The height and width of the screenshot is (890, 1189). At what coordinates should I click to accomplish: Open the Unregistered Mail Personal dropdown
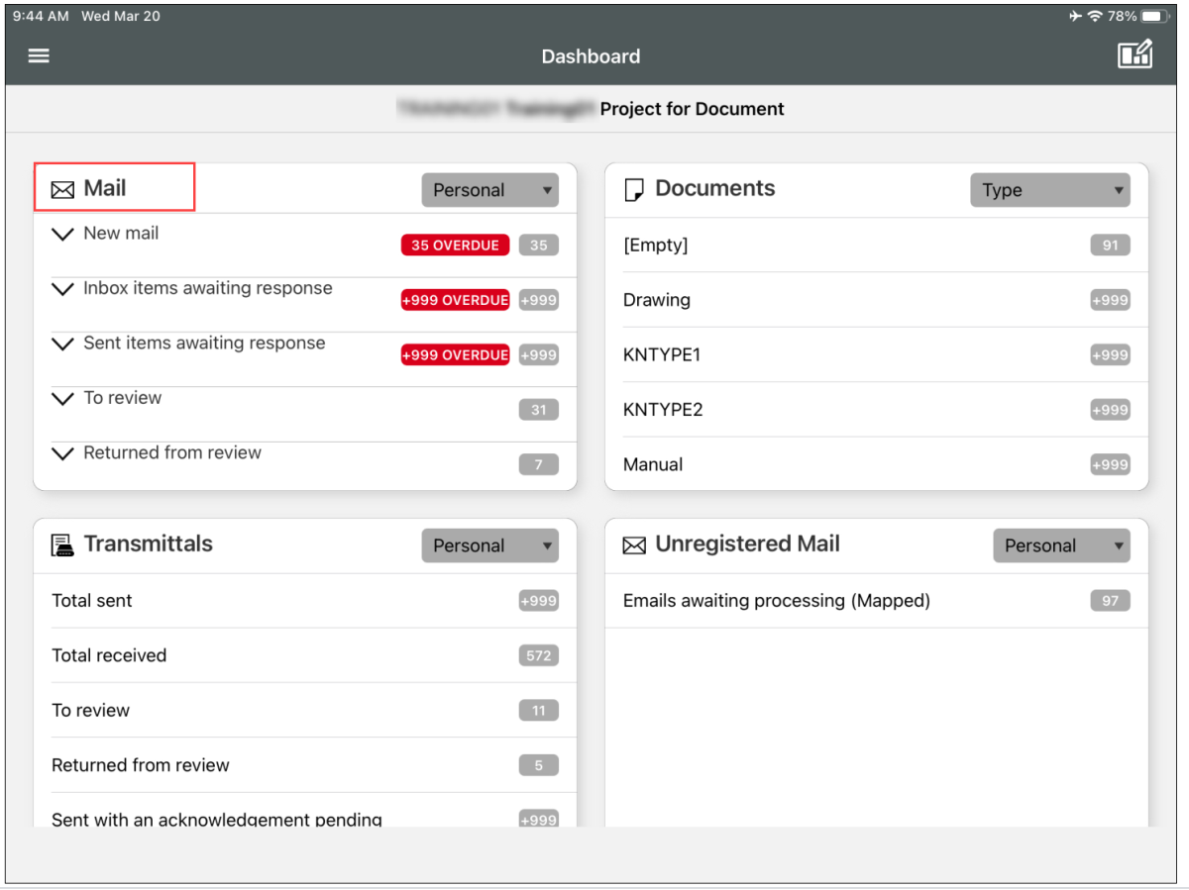point(1061,545)
